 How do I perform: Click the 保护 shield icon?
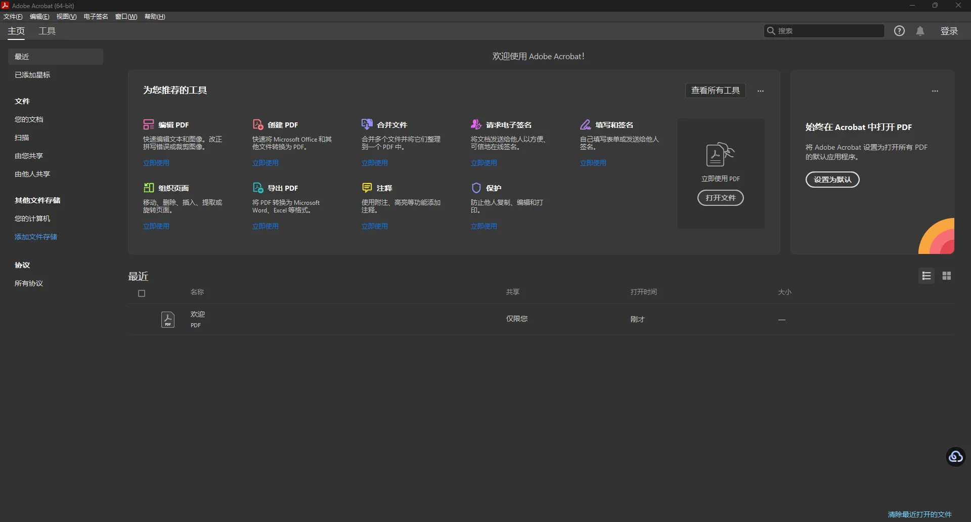(476, 188)
